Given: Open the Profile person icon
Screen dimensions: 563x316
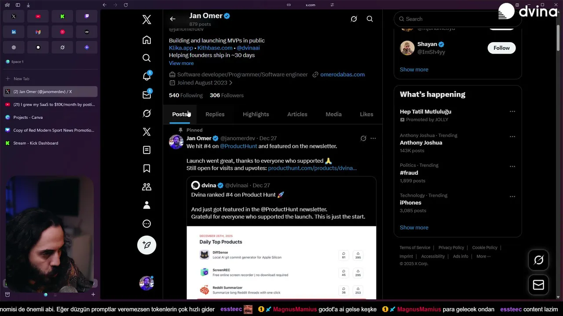Looking at the screenshot, I should pyautogui.click(x=147, y=205).
